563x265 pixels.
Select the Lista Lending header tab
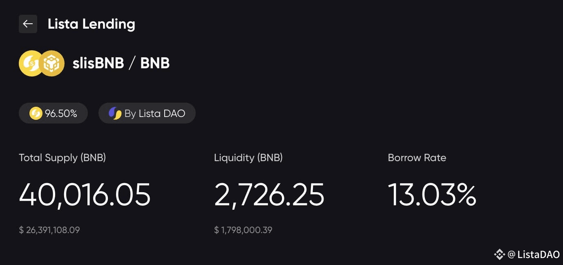pyautogui.click(x=92, y=24)
